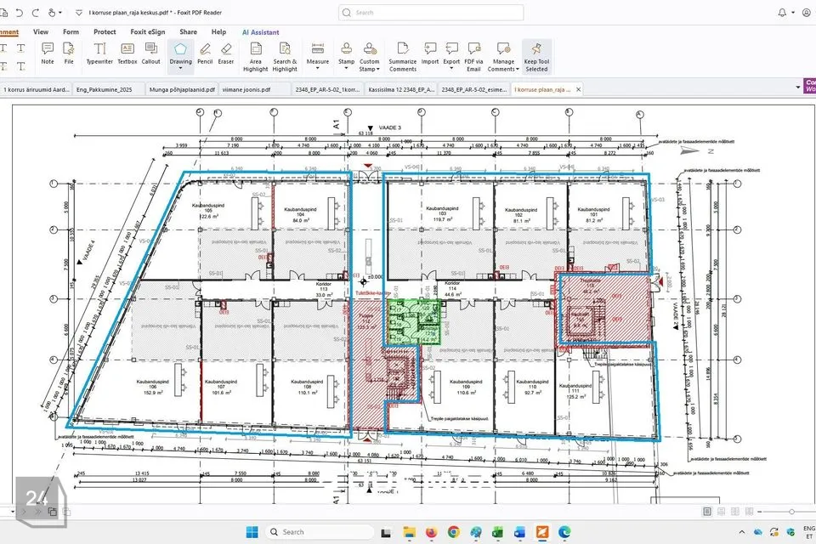Switch to single page view in status bar
The image size is (816, 544).
[707, 511]
